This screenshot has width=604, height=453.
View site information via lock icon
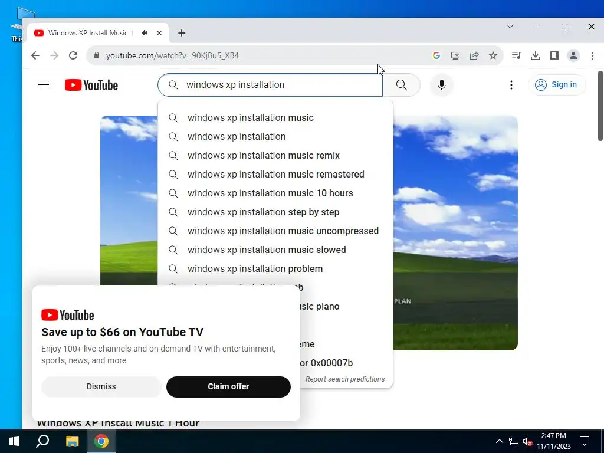pyautogui.click(x=97, y=55)
